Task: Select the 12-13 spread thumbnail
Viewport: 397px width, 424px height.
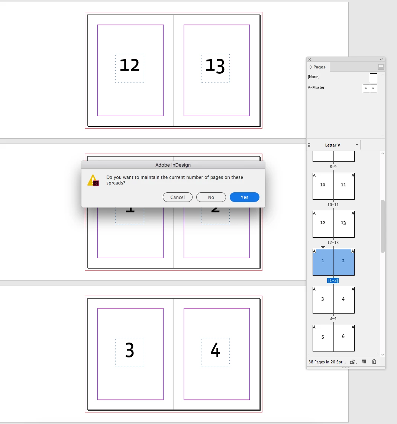Action: (x=333, y=224)
